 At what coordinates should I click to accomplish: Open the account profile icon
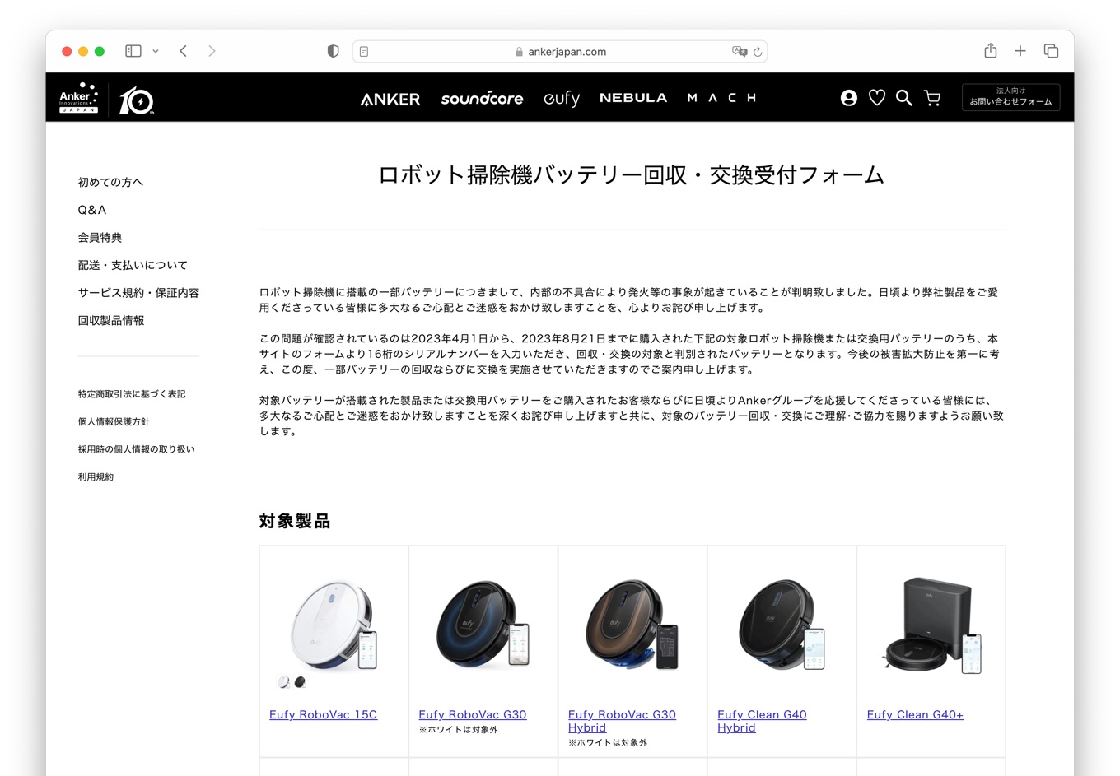click(x=848, y=97)
